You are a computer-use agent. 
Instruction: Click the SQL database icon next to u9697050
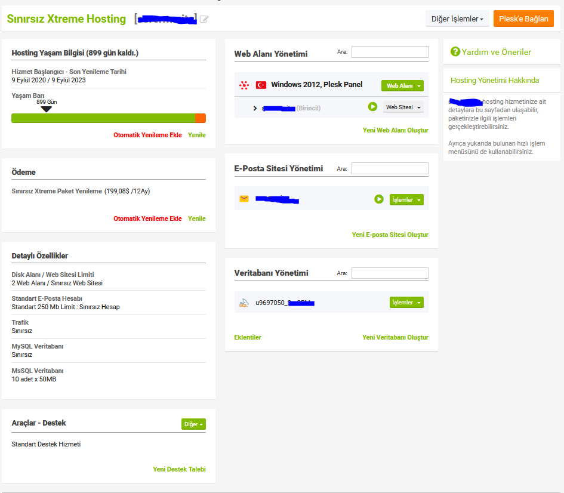click(x=244, y=303)
